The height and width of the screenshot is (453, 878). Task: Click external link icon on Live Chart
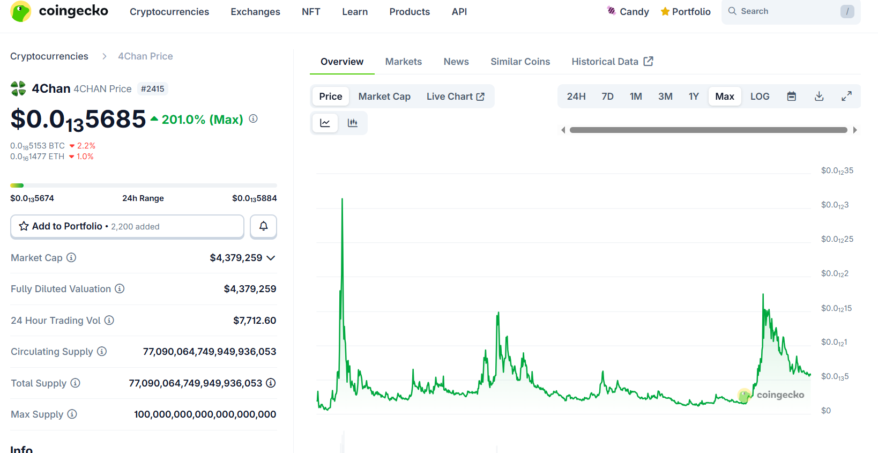tap(480, 96)
